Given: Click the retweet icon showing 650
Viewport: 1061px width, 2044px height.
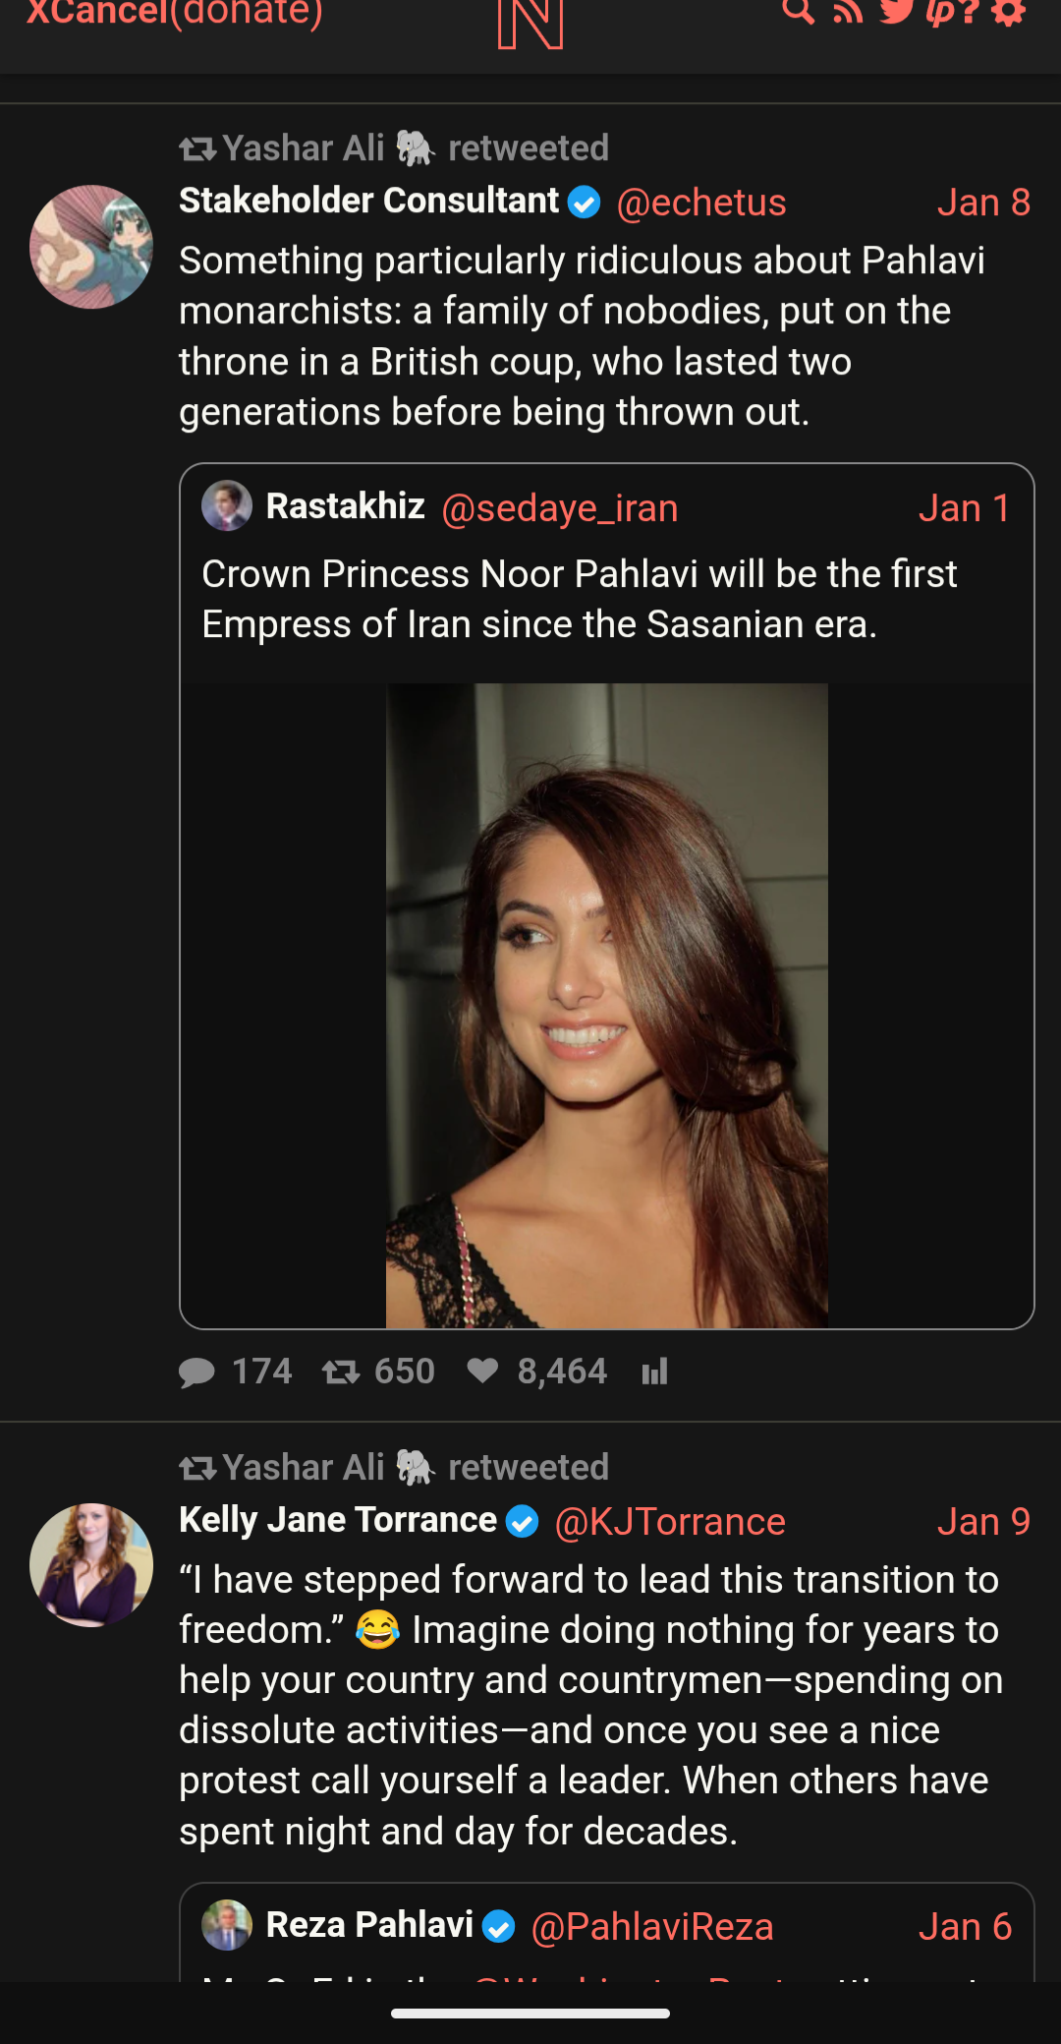Looking at the screenshot, I should tap(341, 1372).
